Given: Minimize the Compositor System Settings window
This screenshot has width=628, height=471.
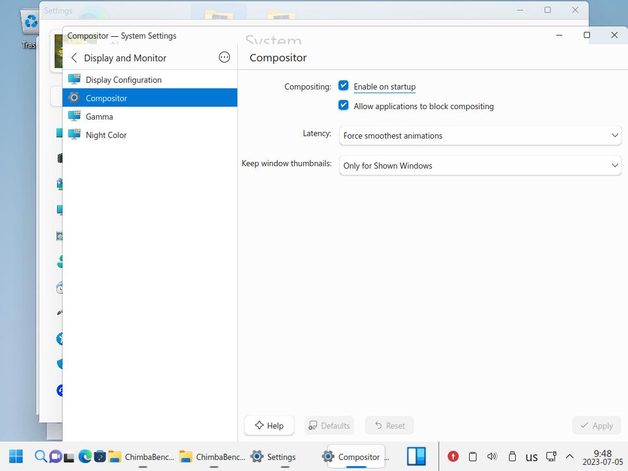Looking at the screenshot, I should [x=559, y=35].
